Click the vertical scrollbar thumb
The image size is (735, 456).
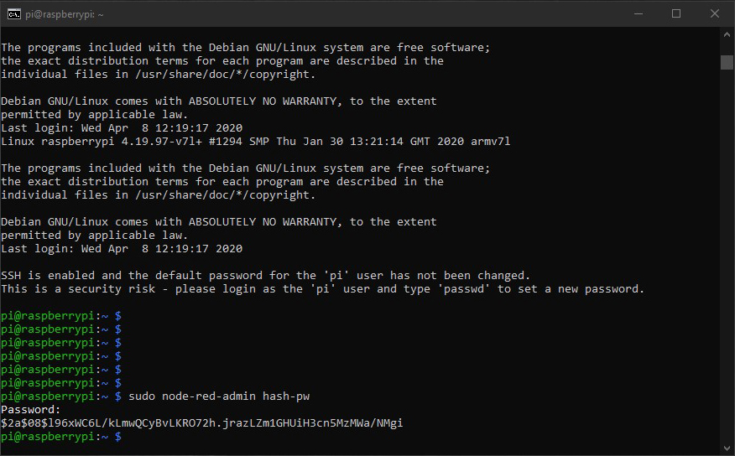tap(727, 62)
